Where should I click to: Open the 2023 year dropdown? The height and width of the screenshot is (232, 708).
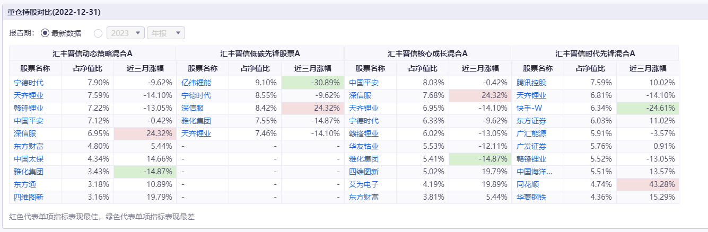click(x=126, y=33)
